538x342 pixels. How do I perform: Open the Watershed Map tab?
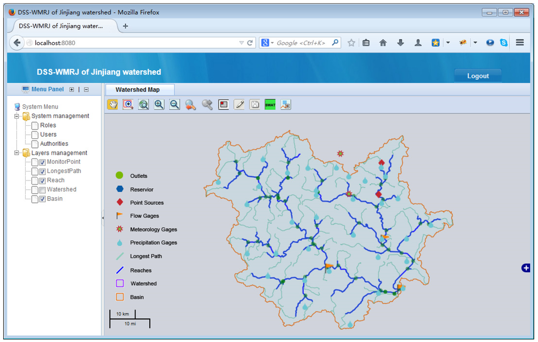[x=138, y=90]
